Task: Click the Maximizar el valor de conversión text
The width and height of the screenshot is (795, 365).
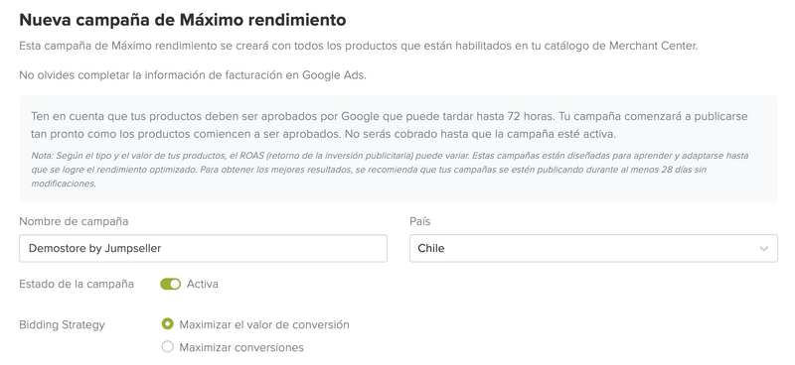Action: tap(264, 324)
